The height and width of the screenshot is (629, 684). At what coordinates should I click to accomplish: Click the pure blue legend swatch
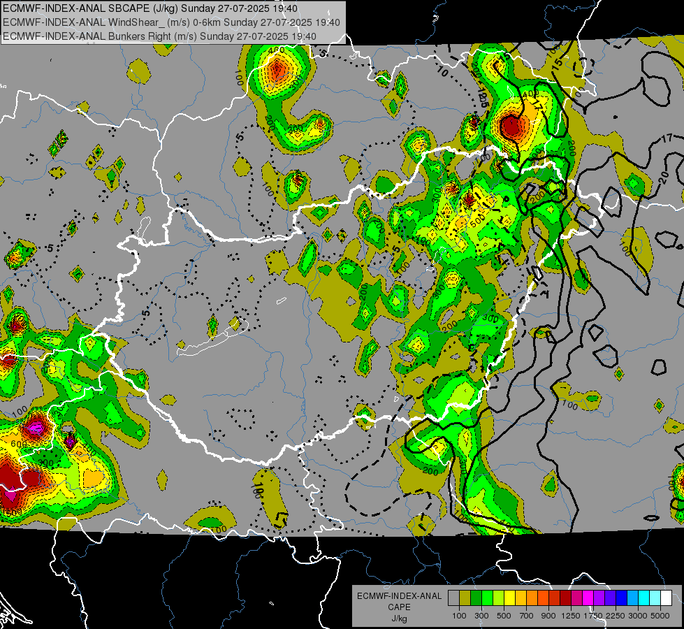click(622, 598)
